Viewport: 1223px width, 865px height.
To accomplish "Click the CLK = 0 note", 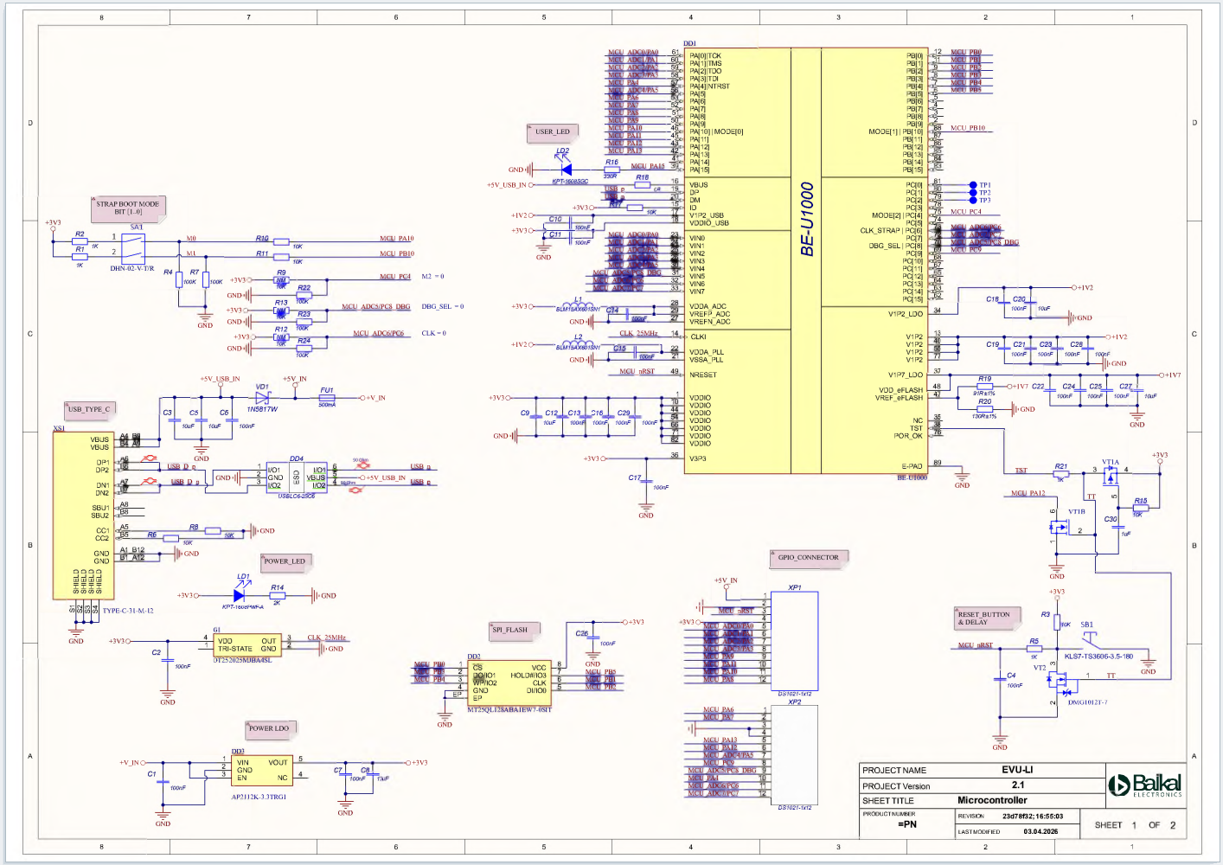I will point(433,333).
